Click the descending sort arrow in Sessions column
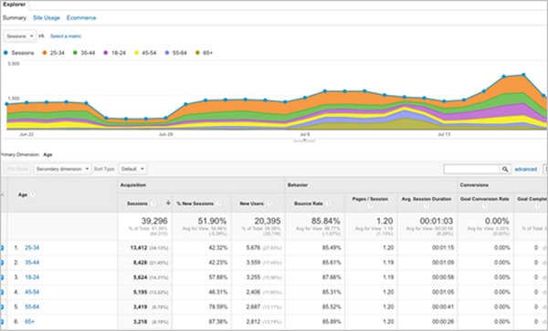Screen dimensions: 548x331 tap(168, 202)
